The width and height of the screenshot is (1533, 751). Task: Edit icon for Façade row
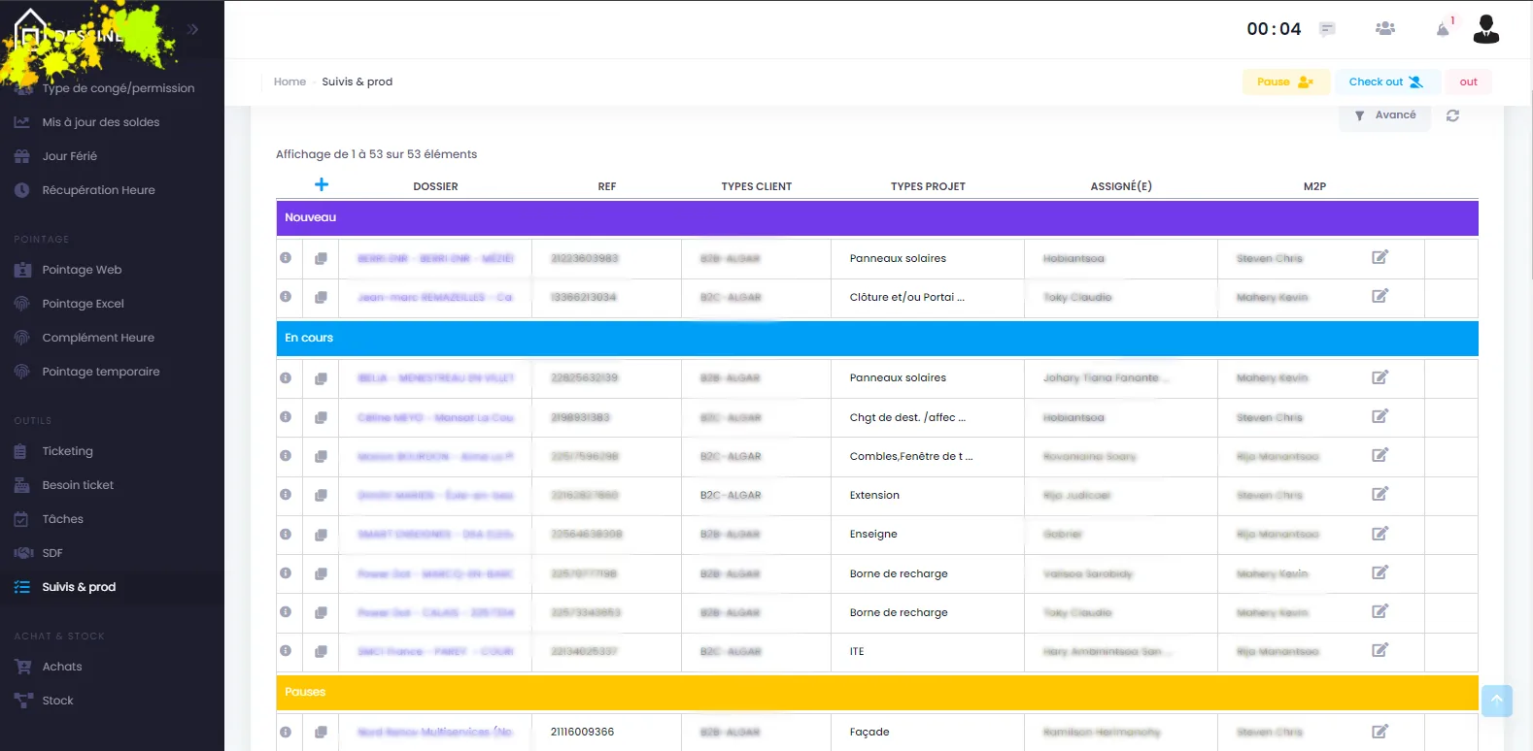[x=1380, y=732]
